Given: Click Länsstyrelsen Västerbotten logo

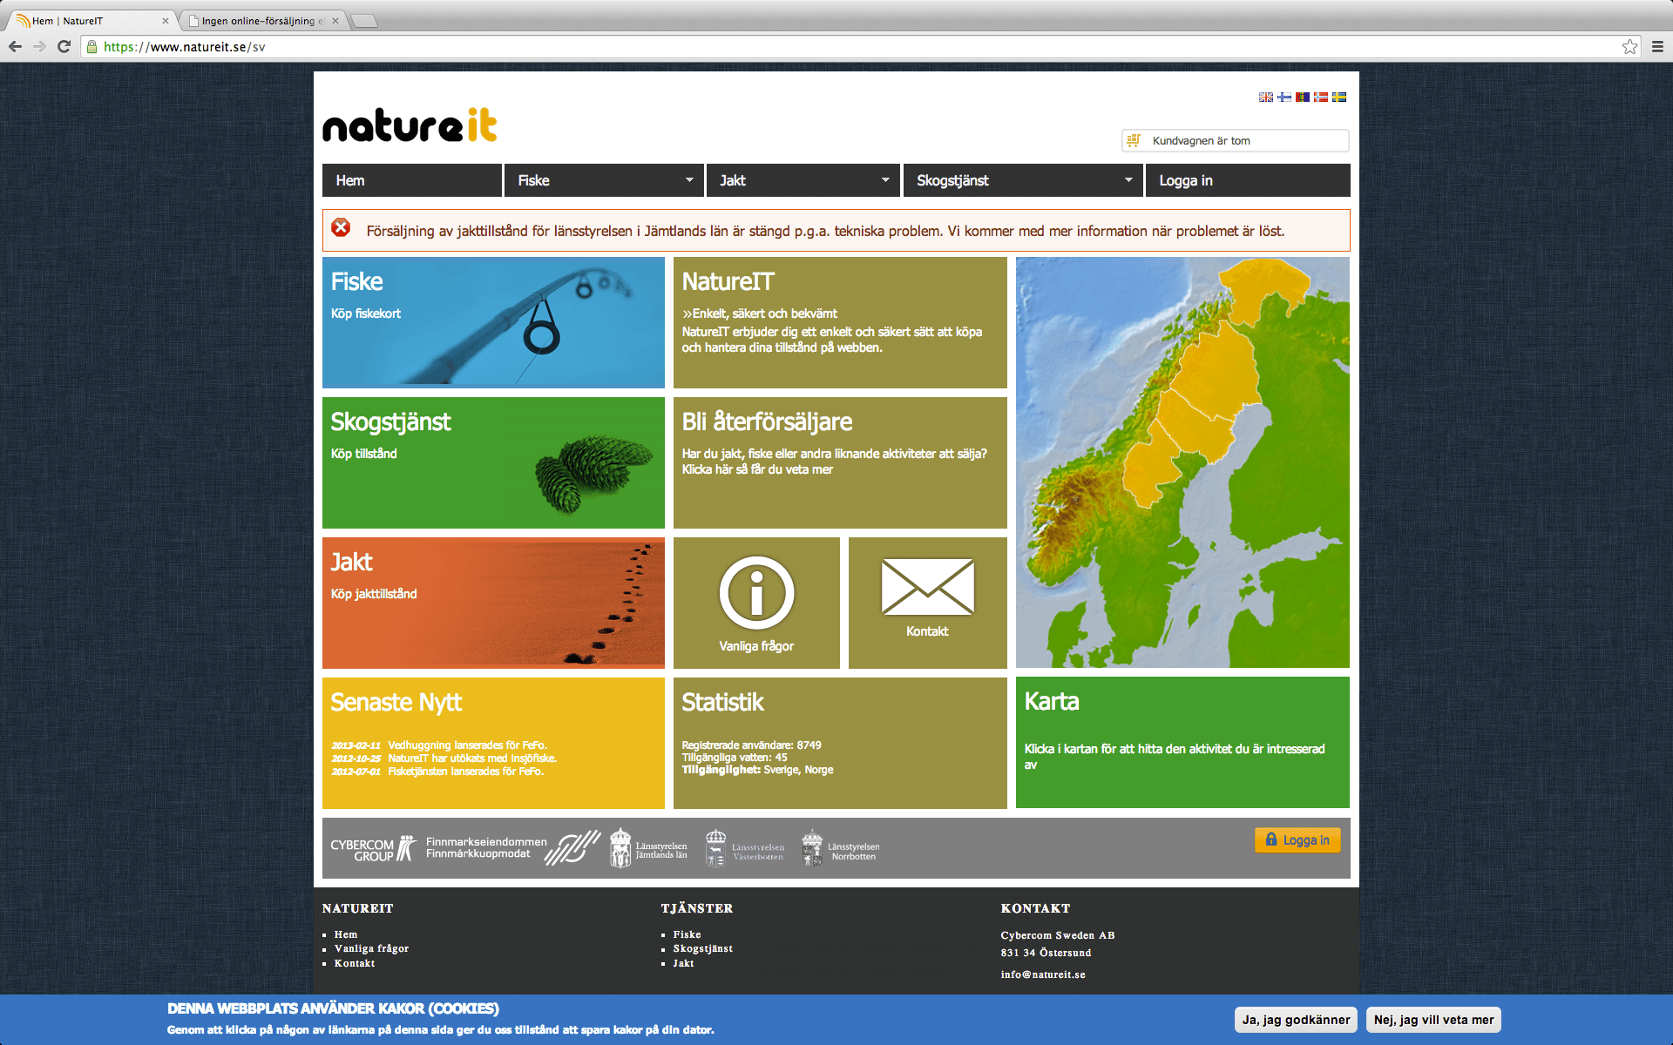Looking at the screenshot, I should pos(745,848).
